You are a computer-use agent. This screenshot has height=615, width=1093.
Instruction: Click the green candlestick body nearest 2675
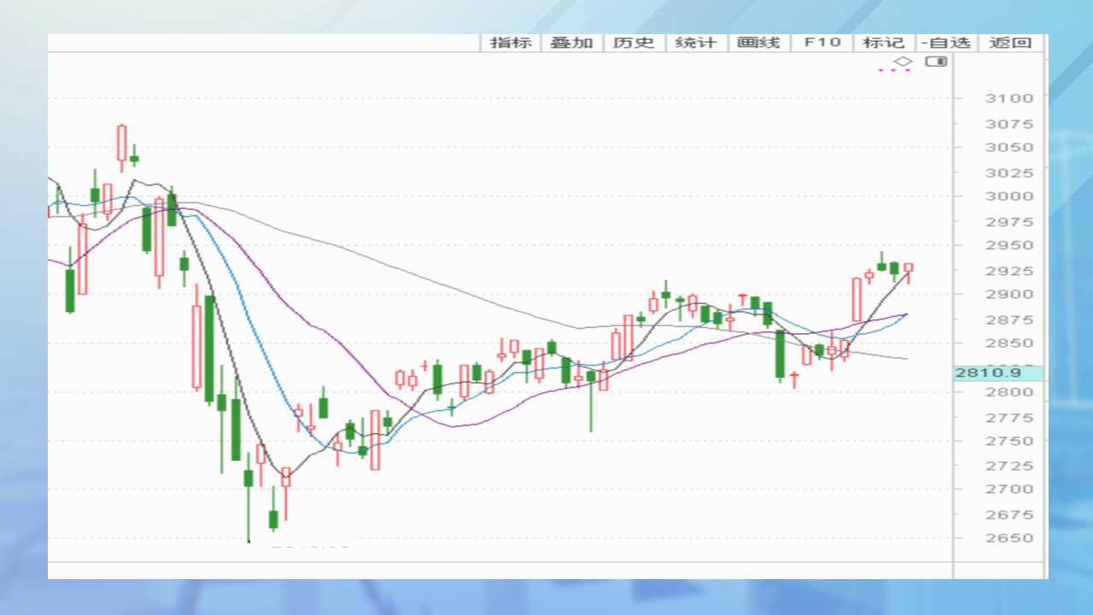pos(273,518)
